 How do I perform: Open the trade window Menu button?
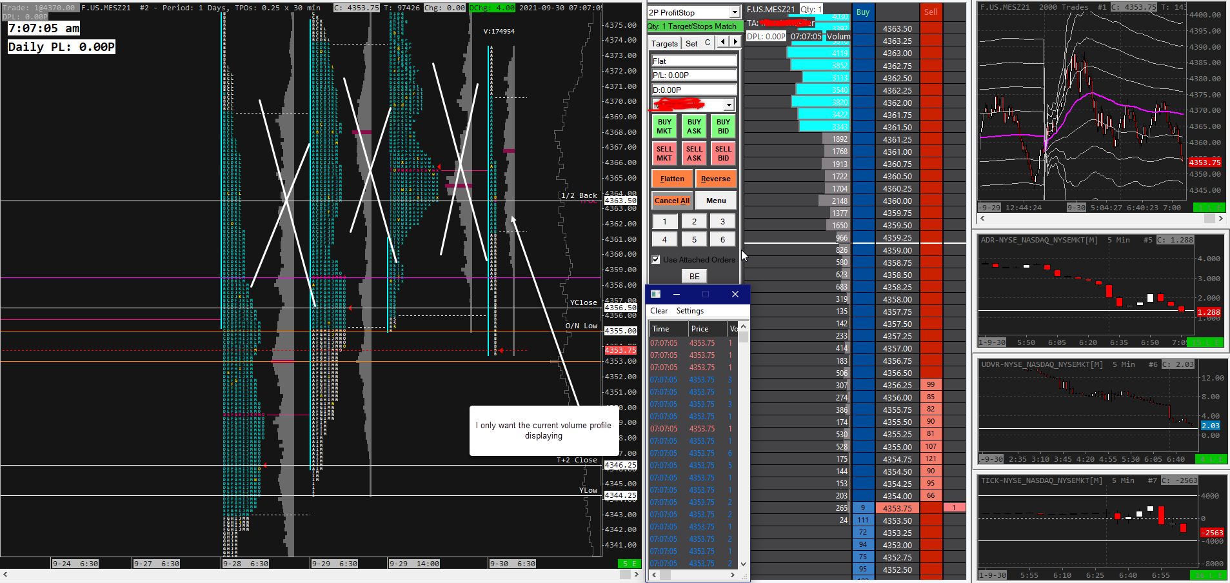point(716,201)
